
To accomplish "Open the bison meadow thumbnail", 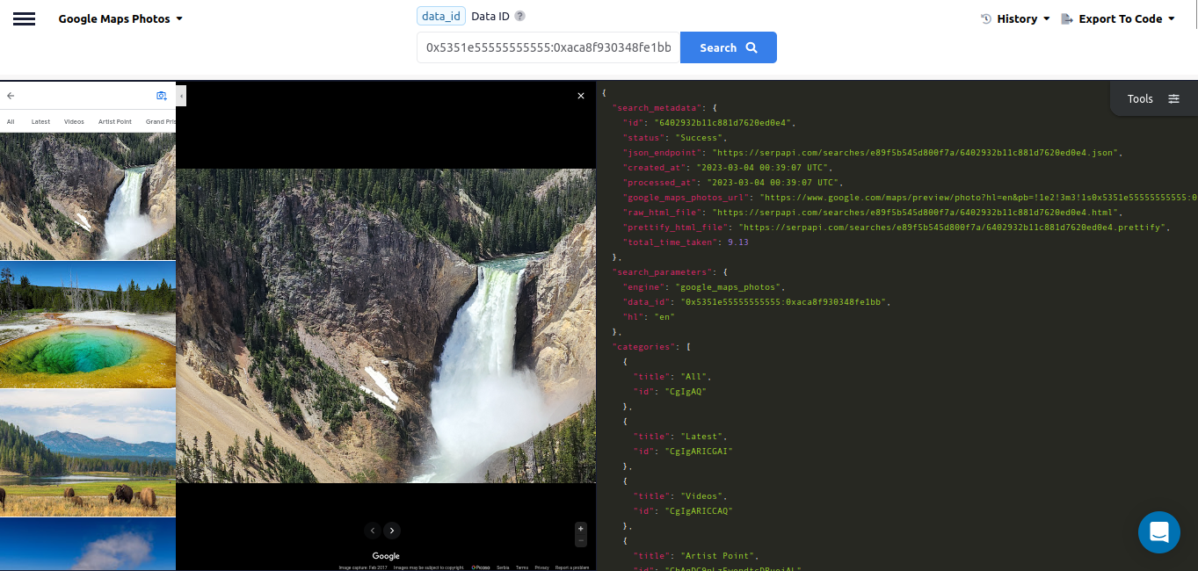I will (x=88, y=452).
